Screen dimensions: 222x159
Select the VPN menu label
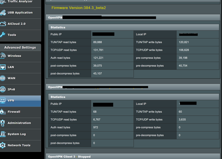pos(11,101)
